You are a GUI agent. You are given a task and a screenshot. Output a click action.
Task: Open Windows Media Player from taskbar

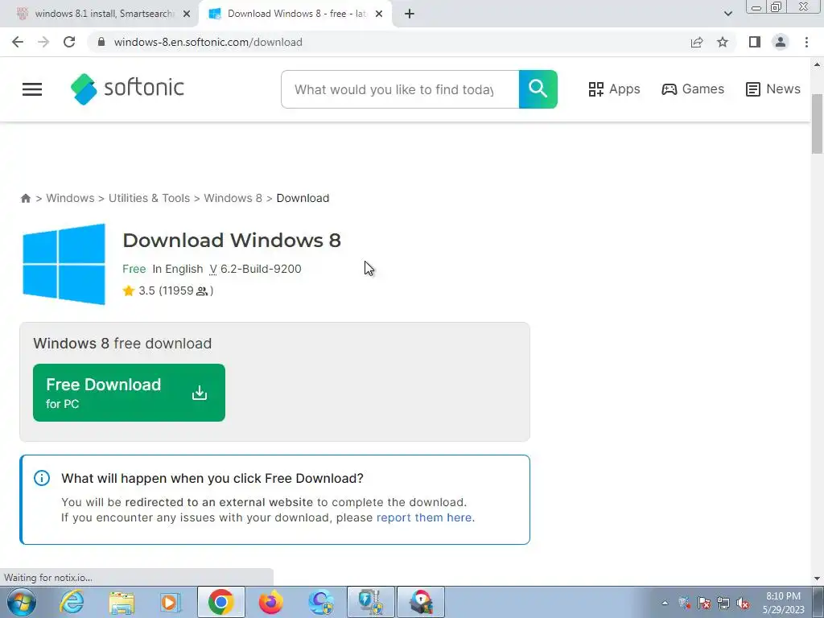tap(171, 602)
